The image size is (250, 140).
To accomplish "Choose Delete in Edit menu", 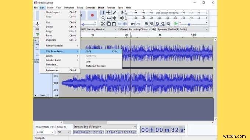I will (x=60, y=27).
